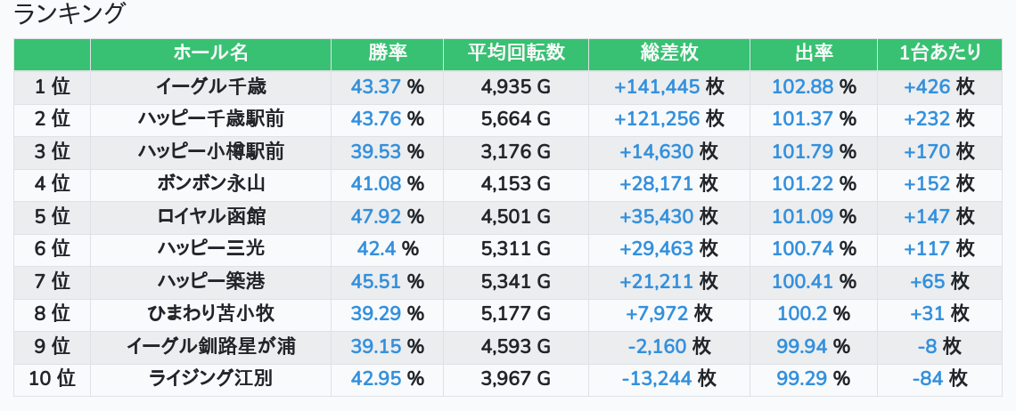
Task: Click the ライジング江別 hall name
Action: [210, 379]
